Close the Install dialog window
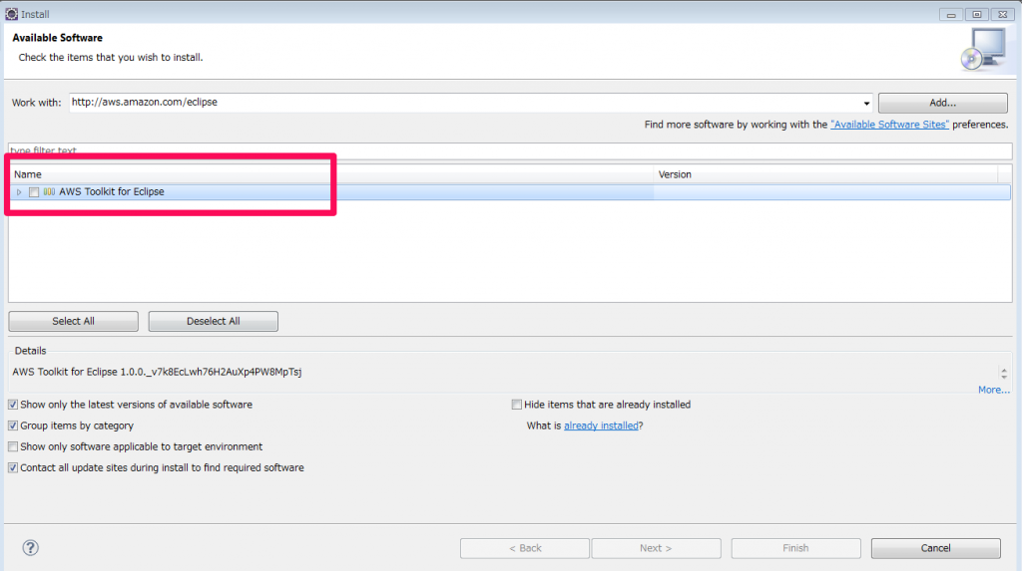Screen dimensions: 1022x571 [x=1002, y=14]
